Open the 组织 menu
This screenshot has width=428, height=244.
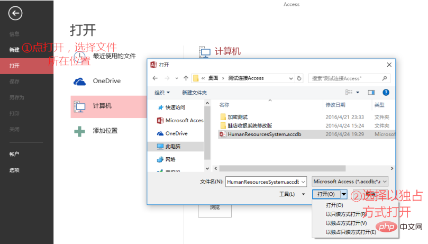click(162, 93)
